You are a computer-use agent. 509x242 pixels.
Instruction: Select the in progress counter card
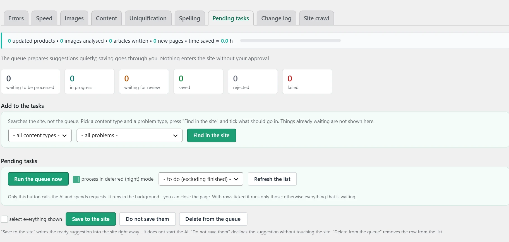click(90, 81)
